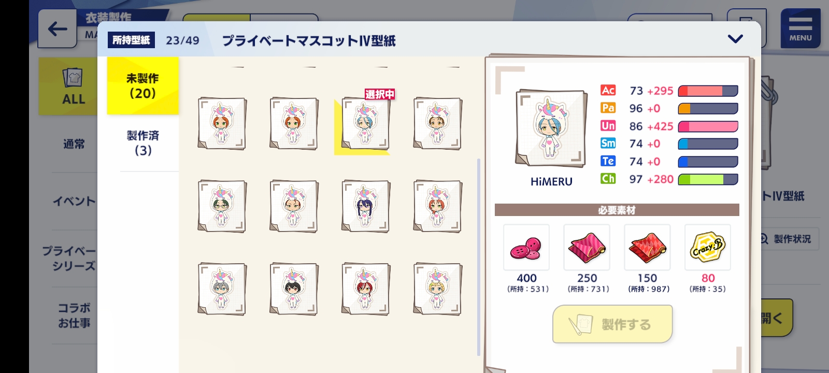This screenshot has height=373, width=829.
Task: Go back with the left arrow button
Action: 57,29
